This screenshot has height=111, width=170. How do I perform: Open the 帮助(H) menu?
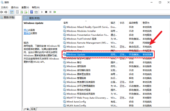click(x=36, y=7)
